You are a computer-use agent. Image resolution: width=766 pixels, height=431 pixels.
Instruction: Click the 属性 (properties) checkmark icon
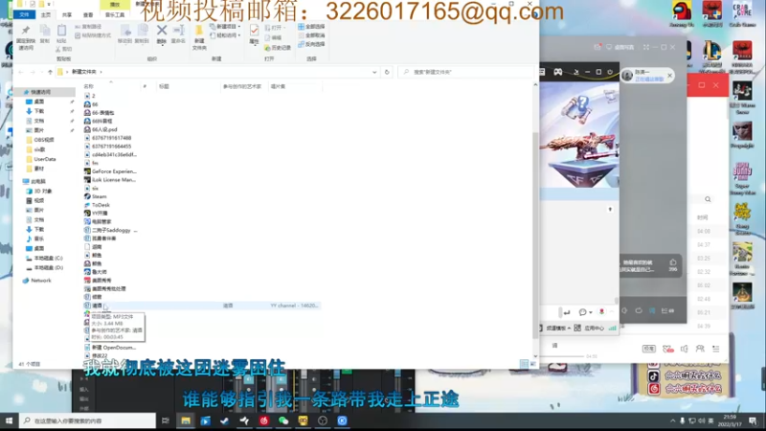pyautogui.click(x=254, y=31)
